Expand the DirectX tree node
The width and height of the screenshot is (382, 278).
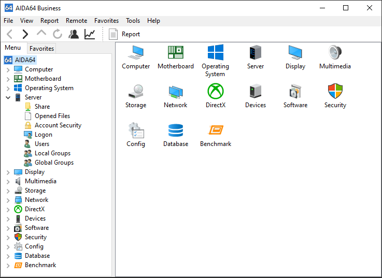tap(8, 210)
